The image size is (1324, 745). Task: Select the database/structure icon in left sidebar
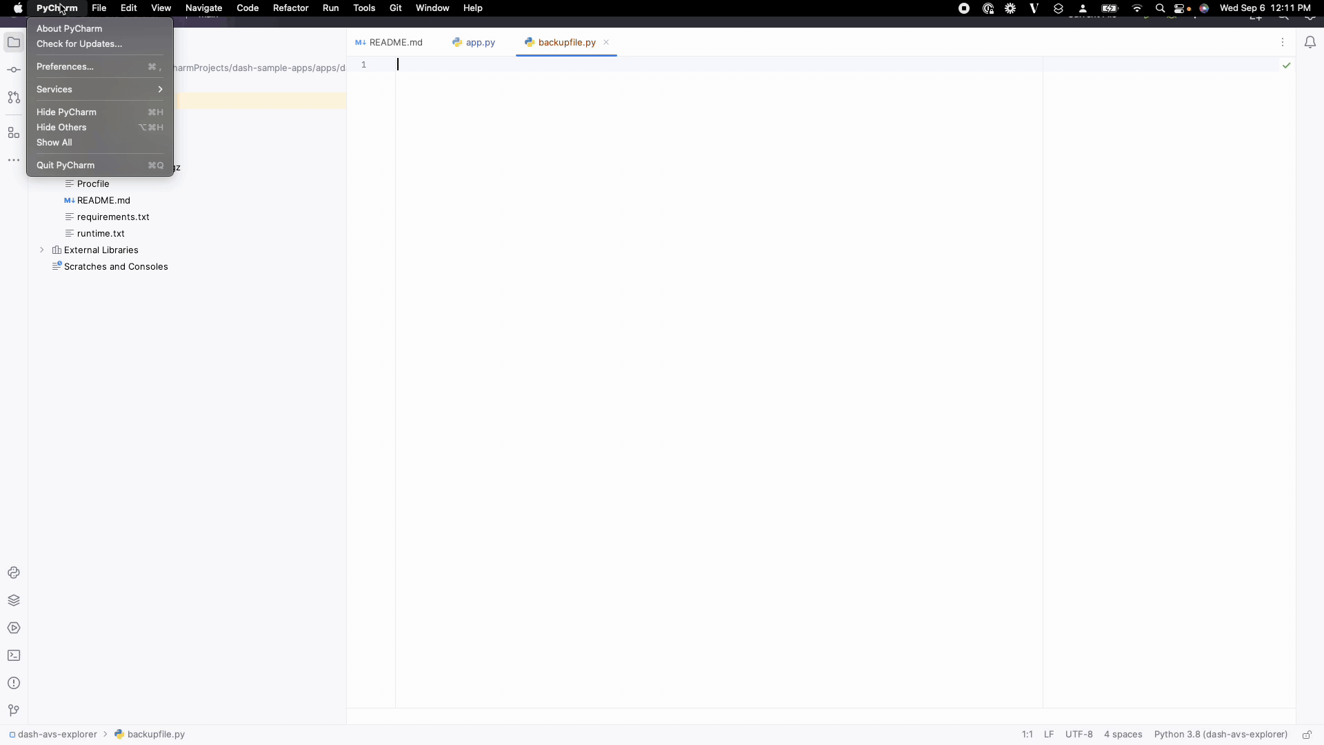pyautogui.click(x=14, y=134)
